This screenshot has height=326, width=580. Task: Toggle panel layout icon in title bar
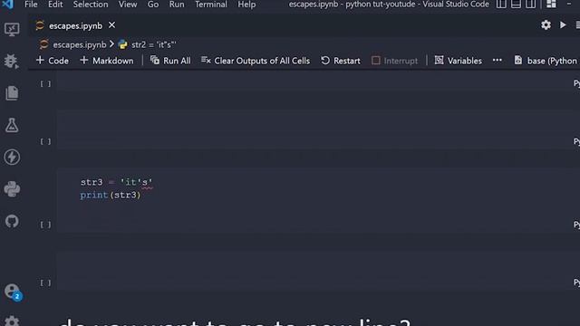point(516,5)
